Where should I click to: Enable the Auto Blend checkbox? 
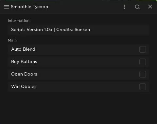click(x=143, y=49)
